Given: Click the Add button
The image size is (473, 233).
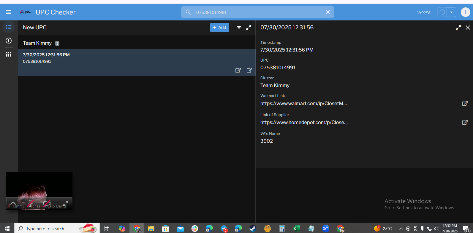Looking at the screenshot, I should 220,28.
